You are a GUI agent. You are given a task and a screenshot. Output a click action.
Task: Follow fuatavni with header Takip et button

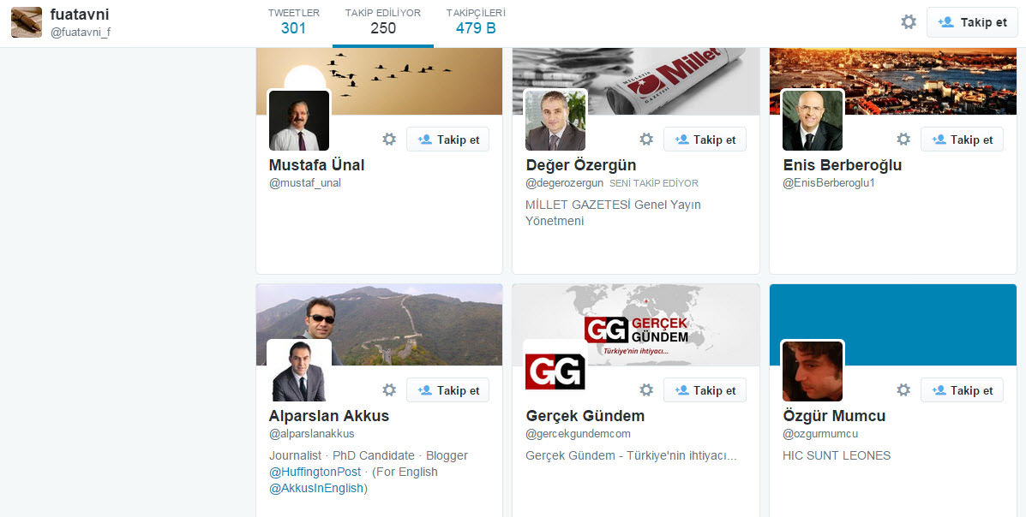tap(972, 22)
